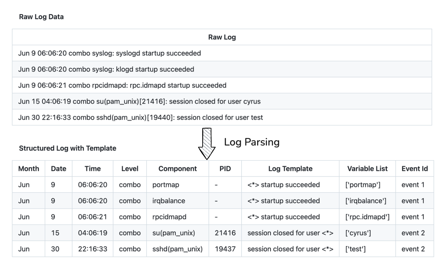Click the irqbalance component cell
The width and height of the screenshot is (447, 275).
point(169,201)
